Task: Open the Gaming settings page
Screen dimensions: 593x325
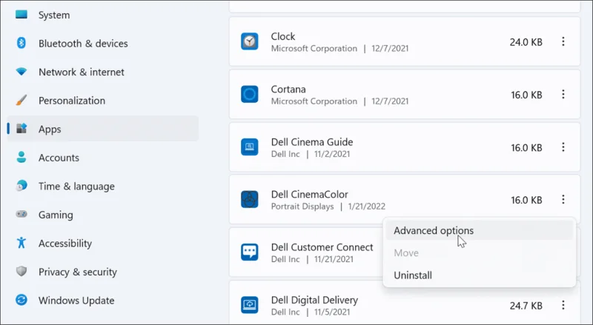Action: click(x=56, y=215)
